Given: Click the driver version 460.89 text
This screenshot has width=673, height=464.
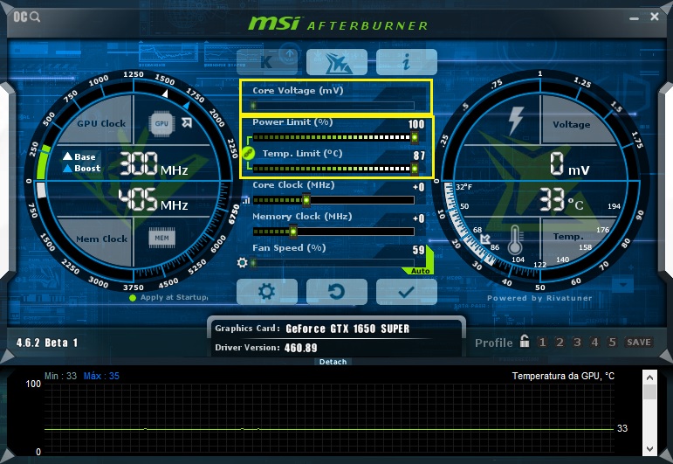Looking at the screenshot, I should click(301, 348).
